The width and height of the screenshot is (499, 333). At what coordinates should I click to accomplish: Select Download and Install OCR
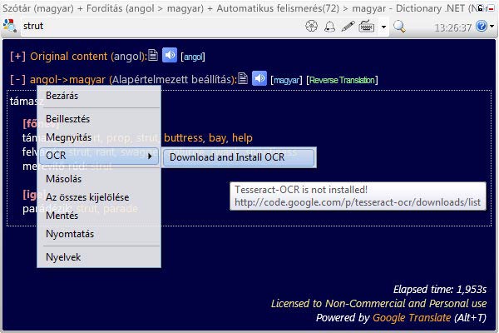[x=238, y=157]
